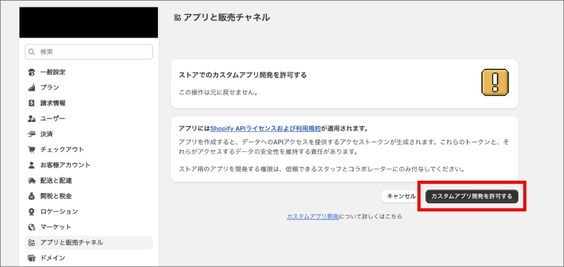
Task: Click the キャンセル button
Action: [x=401, y=196]
